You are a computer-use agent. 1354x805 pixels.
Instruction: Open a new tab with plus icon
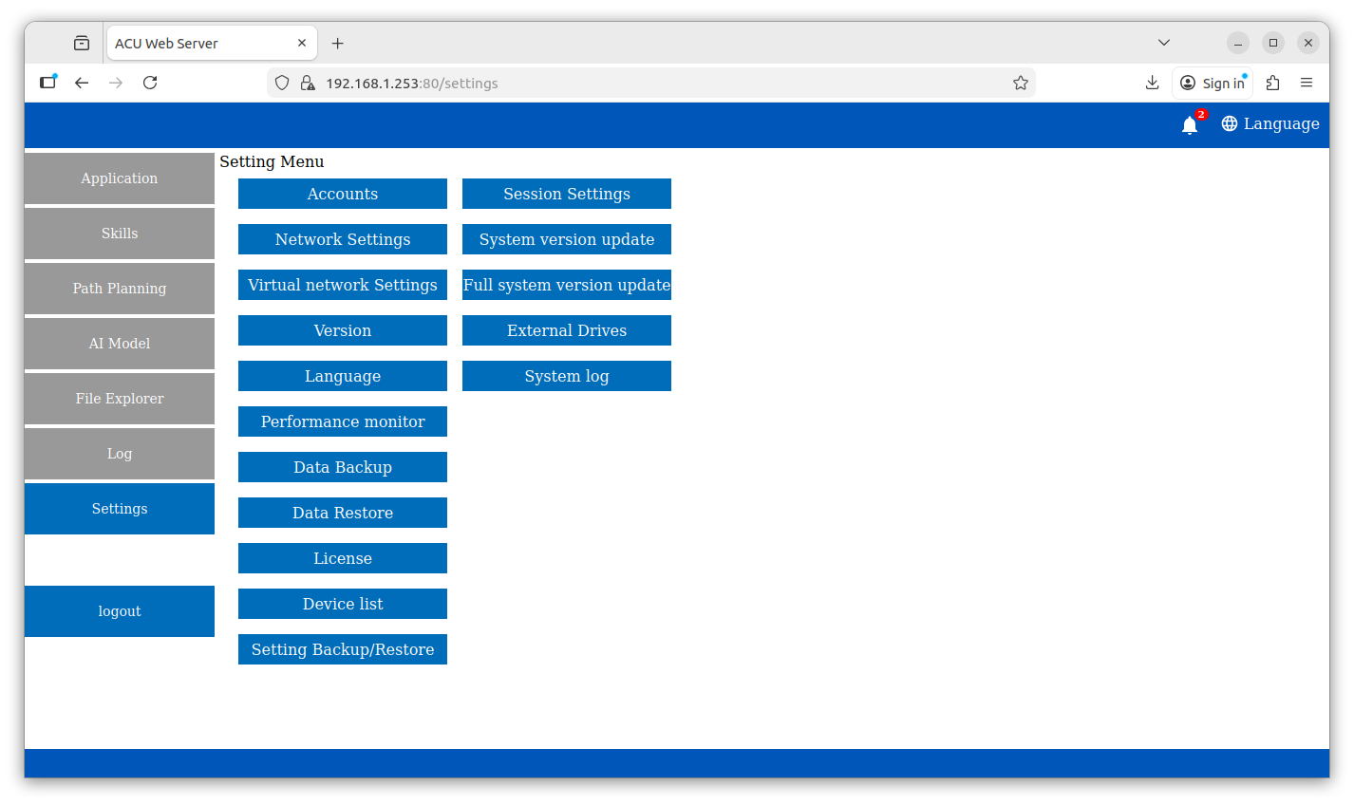click(337, 43)
